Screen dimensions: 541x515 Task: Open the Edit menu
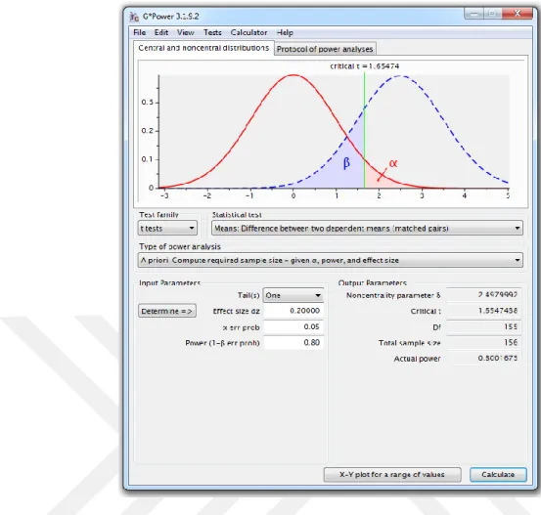coord(161,32)
